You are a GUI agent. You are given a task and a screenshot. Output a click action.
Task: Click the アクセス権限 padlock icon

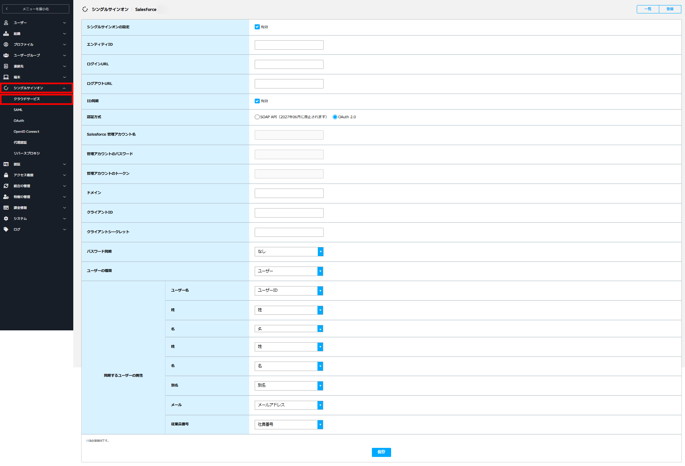point(6,175)
